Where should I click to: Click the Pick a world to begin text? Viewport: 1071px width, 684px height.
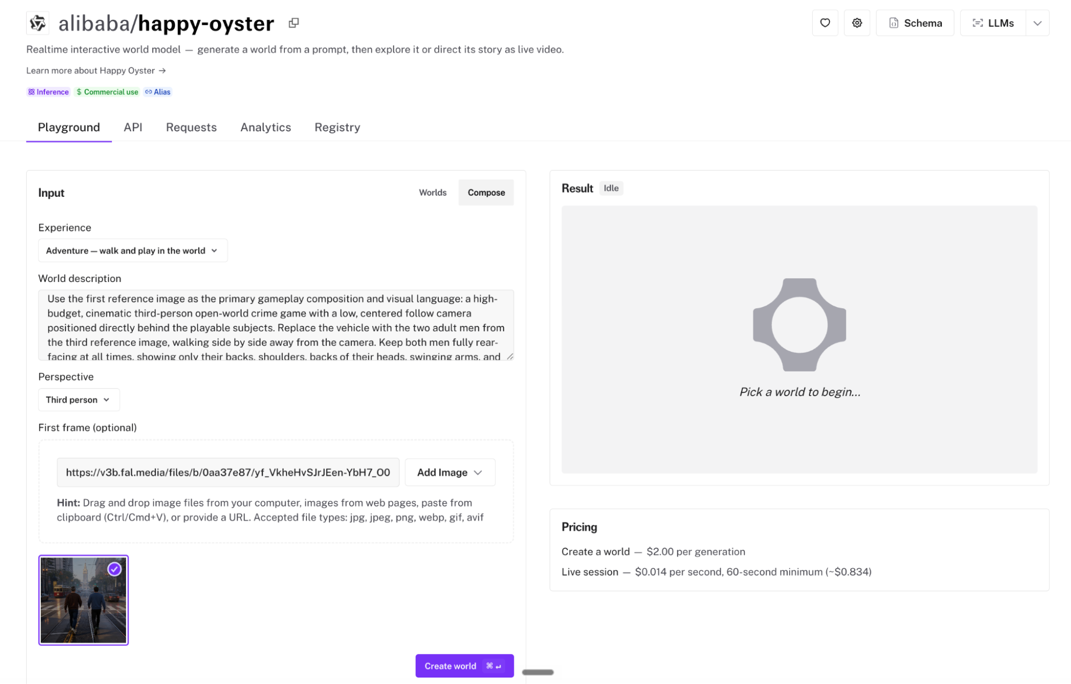799,392
